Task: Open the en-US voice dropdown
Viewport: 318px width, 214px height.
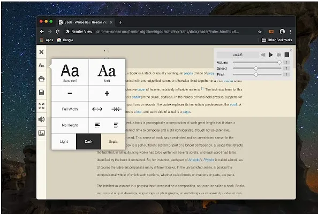Action: coord(238,55)
